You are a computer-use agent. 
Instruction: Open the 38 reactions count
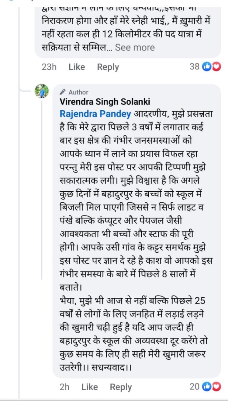[x=195, y=66]
